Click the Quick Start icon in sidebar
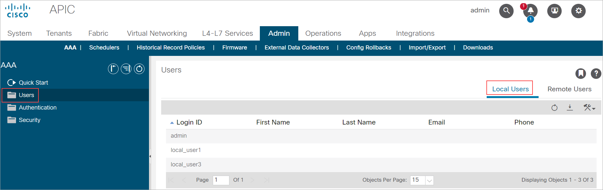 (x=12, y=83)
